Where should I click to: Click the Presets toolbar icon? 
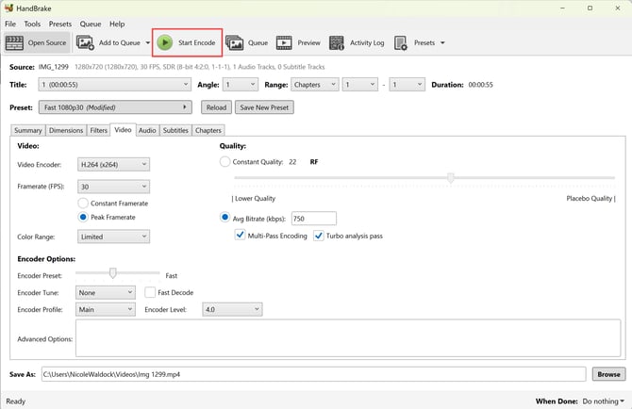tap(401, 42)
